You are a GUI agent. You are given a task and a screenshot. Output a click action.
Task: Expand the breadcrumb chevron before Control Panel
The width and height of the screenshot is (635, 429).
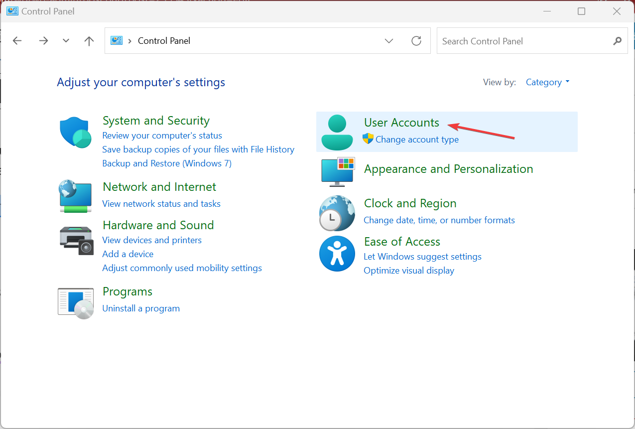point(130,41)
